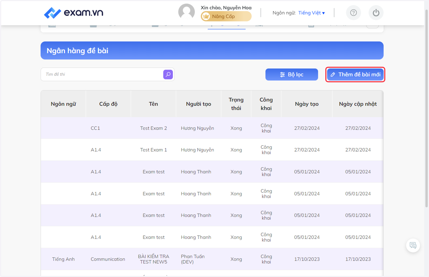This screenshot has width=429, height=277.
Task: Click the Communication level cell
Action: 108,259
